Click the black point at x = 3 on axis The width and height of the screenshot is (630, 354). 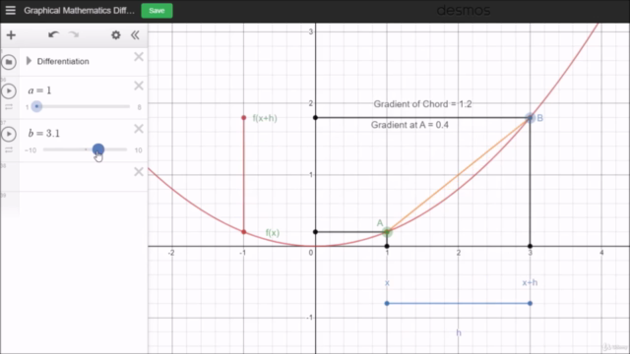point(530,246)
